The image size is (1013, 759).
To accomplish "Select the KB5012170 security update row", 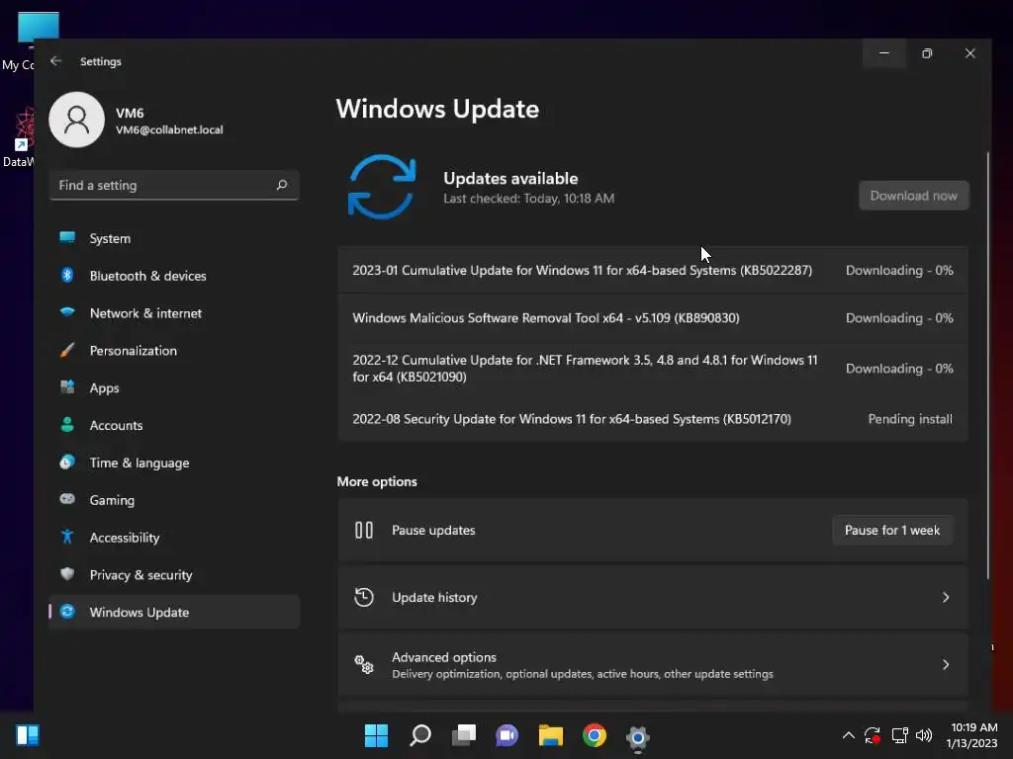I will 653,419.
